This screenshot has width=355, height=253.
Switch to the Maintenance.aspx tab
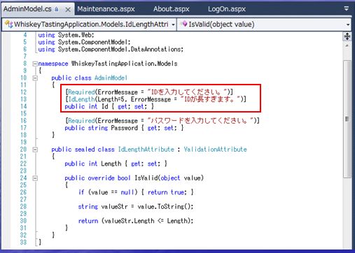pos(106,9)
